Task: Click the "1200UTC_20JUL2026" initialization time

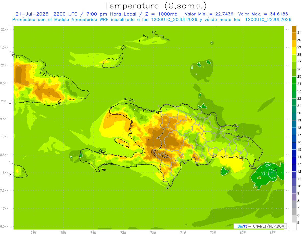Action: [x=174, y=20]
